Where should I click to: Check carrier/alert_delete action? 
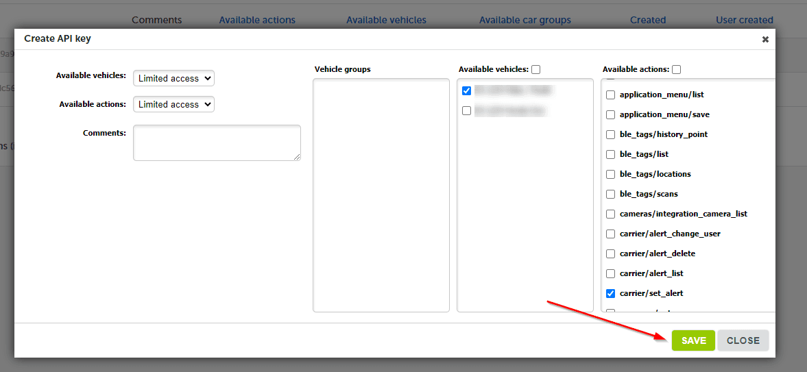point(611,254)
